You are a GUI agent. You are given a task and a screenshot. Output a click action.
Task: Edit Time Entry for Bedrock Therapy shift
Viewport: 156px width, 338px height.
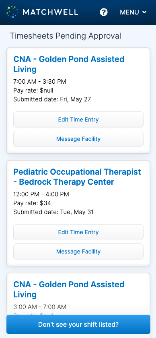point(78,232)
